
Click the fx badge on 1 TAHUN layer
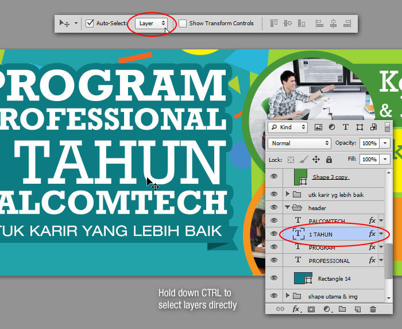coord(372,234)
